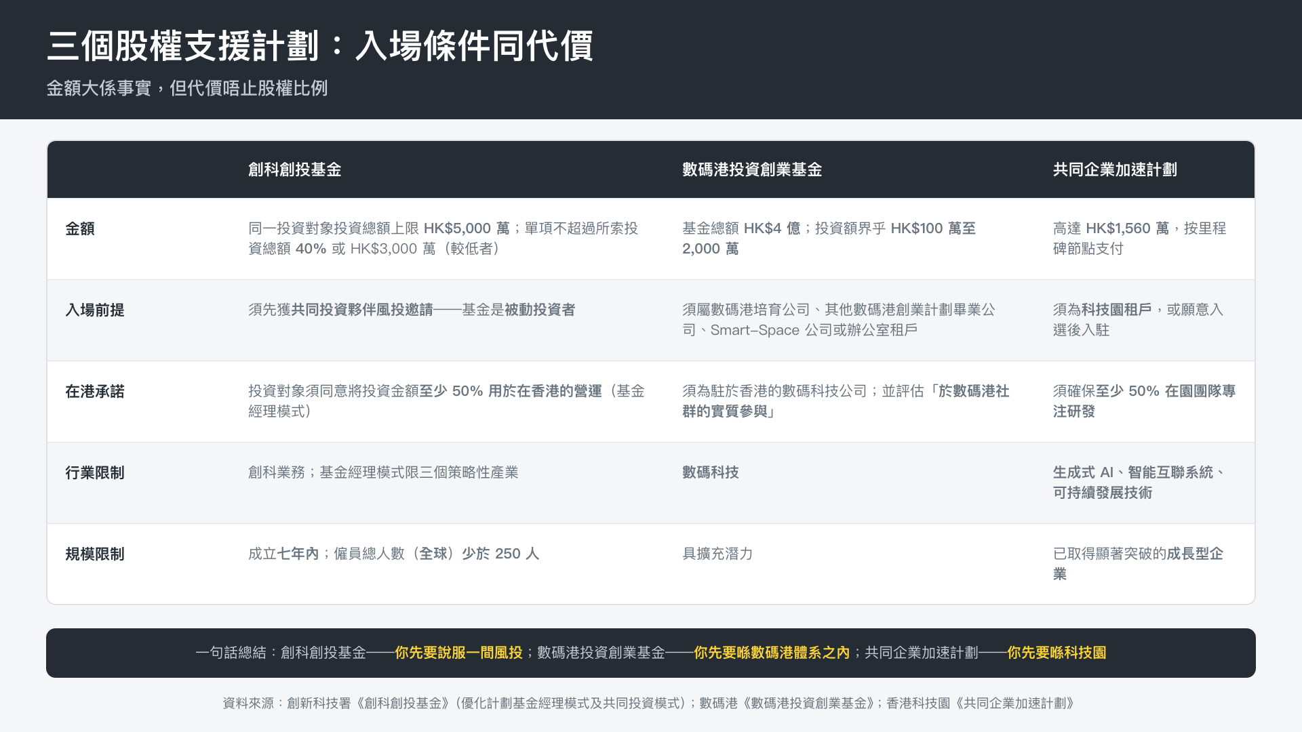Click the summary lead-in 一句話總結
Viewport: 1302px width, 732px height.
click(231, 653)
